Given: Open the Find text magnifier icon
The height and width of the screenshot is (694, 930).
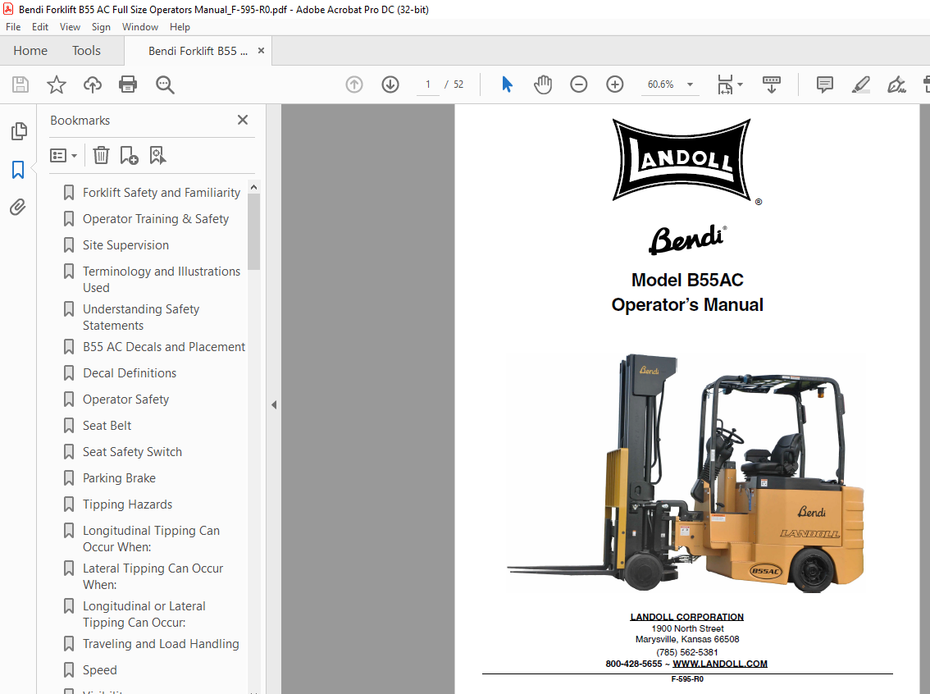Looking at the screenshot, I should (165, 84).
